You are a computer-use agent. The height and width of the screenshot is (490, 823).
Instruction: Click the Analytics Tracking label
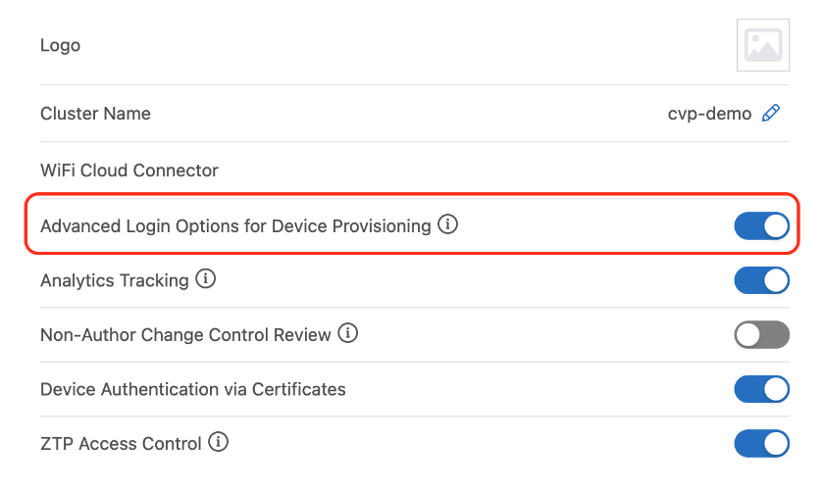pos(114,280)
